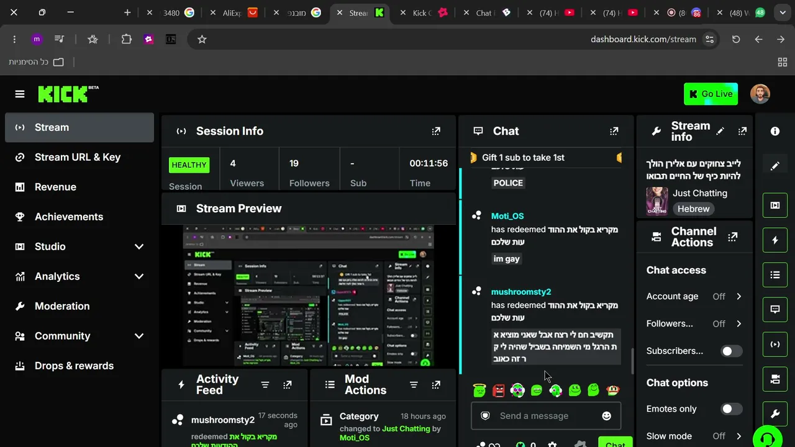Open the Moderation page
Screen dimensions: 795x447
[x=79, y=306]
